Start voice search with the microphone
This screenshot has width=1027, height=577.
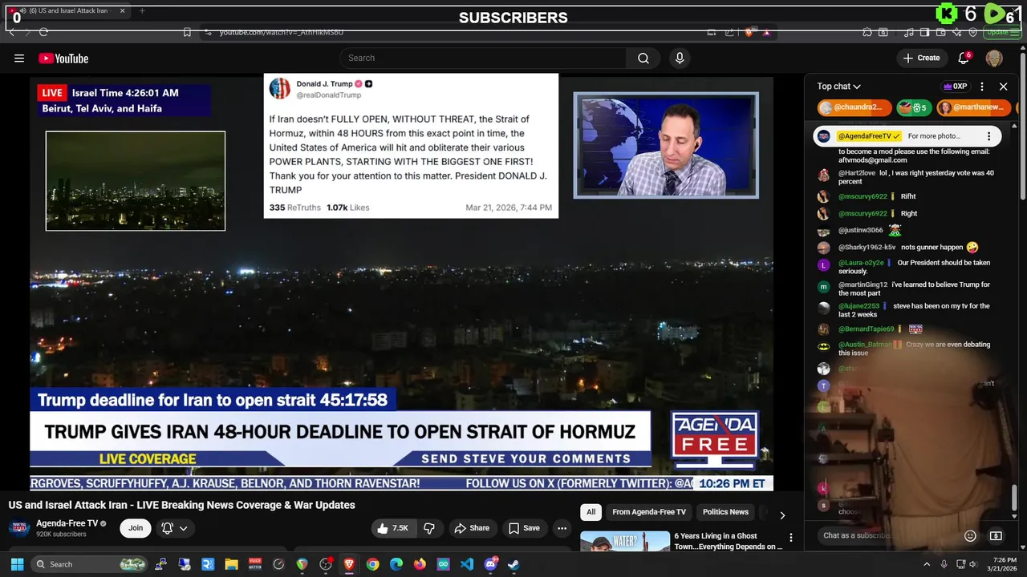(680, 58)
